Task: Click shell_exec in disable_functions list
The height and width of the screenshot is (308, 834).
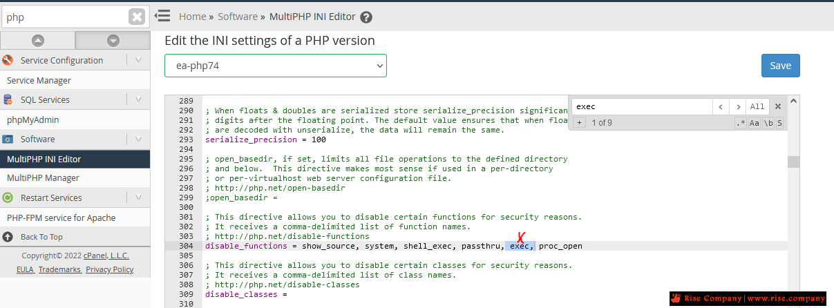Action: [x=428, y=246]
